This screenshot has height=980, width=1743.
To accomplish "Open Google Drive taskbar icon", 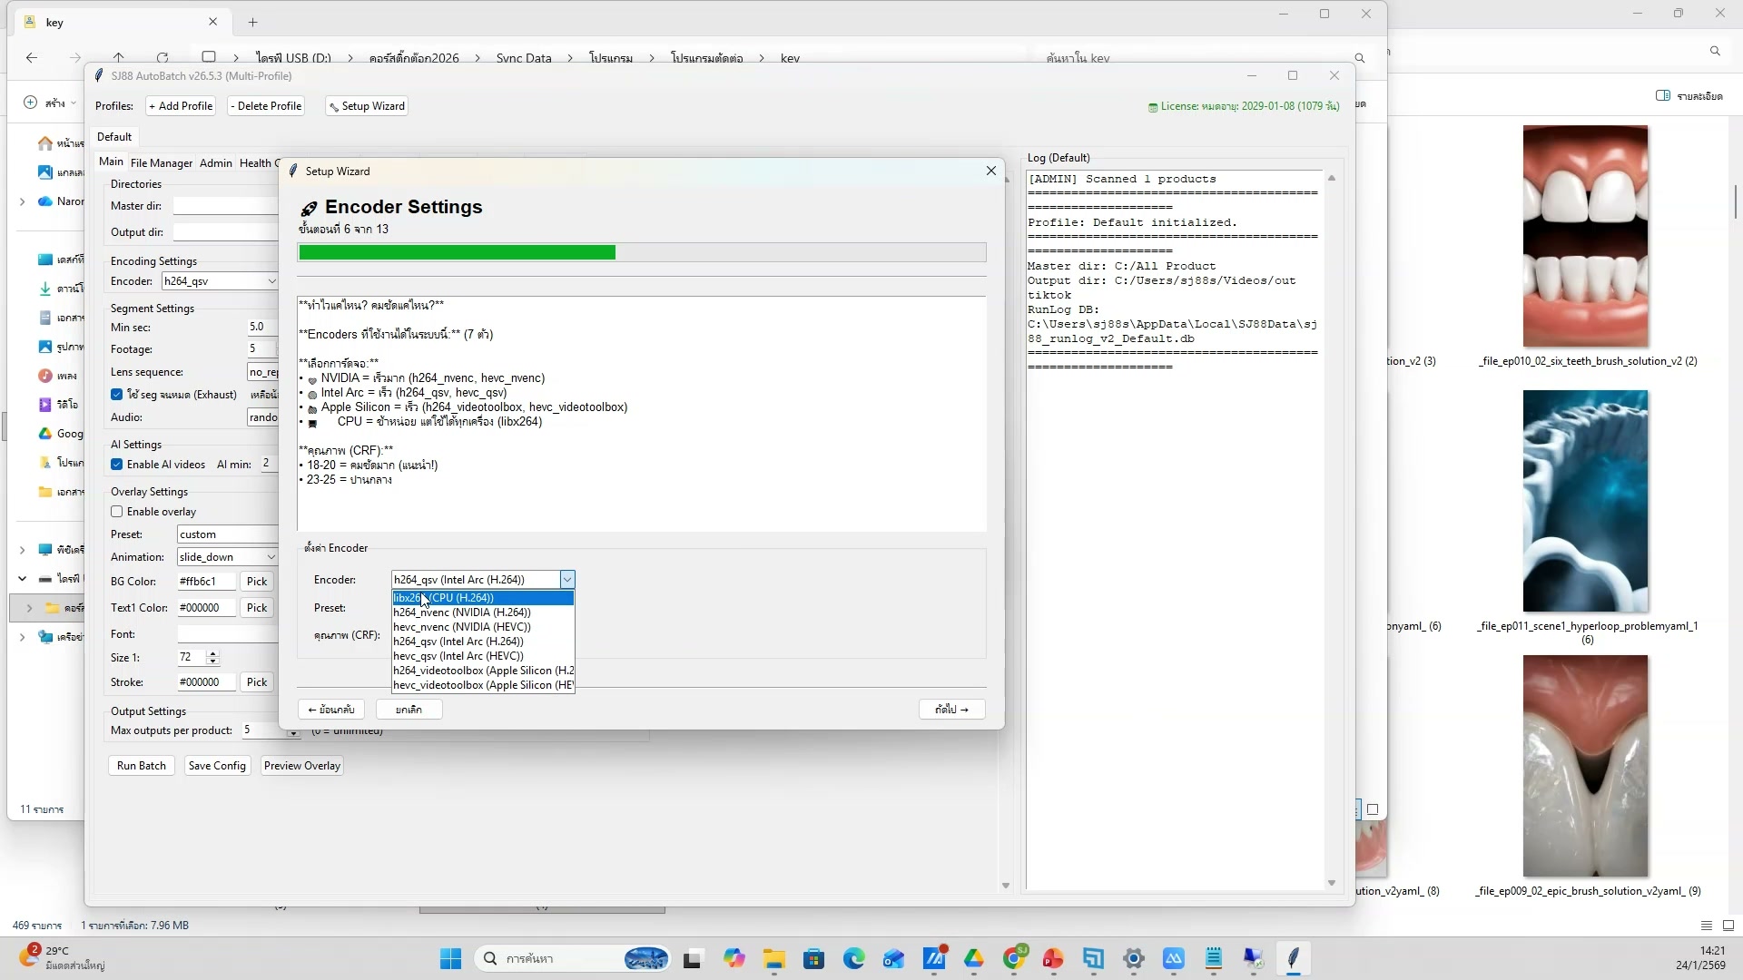I will [x=974, y=958].
